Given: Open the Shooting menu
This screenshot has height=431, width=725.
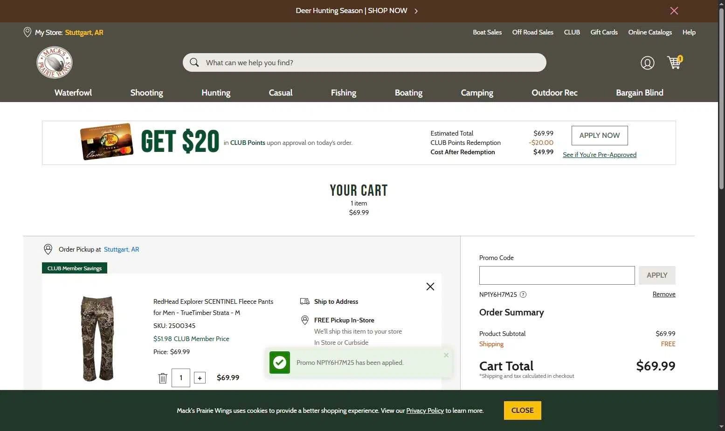Looking at the screenshot, I should click(x=147, y=93).
